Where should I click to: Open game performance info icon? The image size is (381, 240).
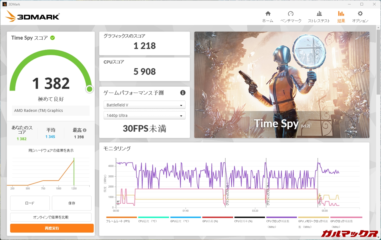coord(183,93)
